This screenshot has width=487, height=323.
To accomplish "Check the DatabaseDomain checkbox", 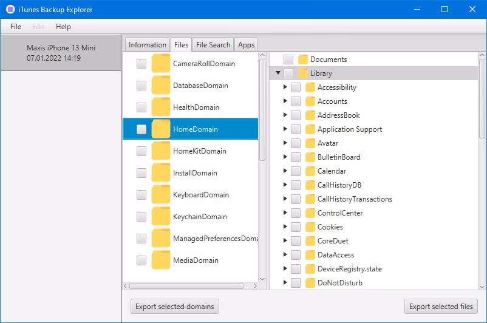I will tap(141, 86).
